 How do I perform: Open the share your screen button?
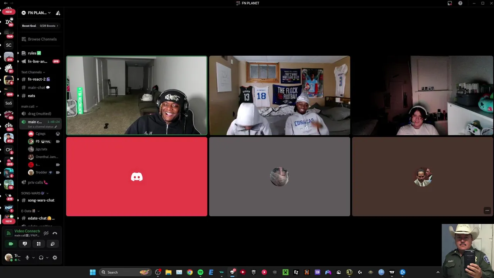click(25, 244)
